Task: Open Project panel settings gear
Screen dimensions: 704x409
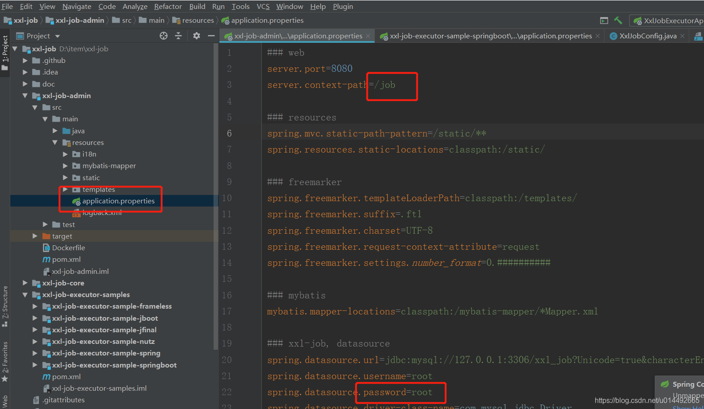Action: tap(197, 36)
